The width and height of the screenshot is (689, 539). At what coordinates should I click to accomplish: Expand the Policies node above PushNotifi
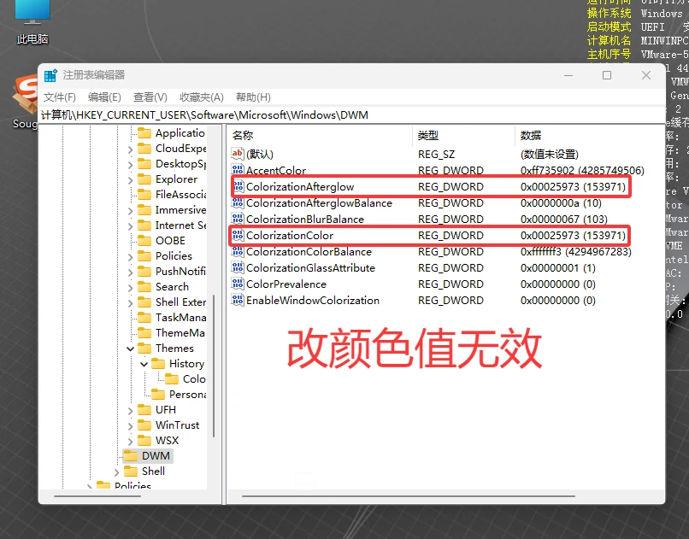pyautogui.click(x=130, y=257)
